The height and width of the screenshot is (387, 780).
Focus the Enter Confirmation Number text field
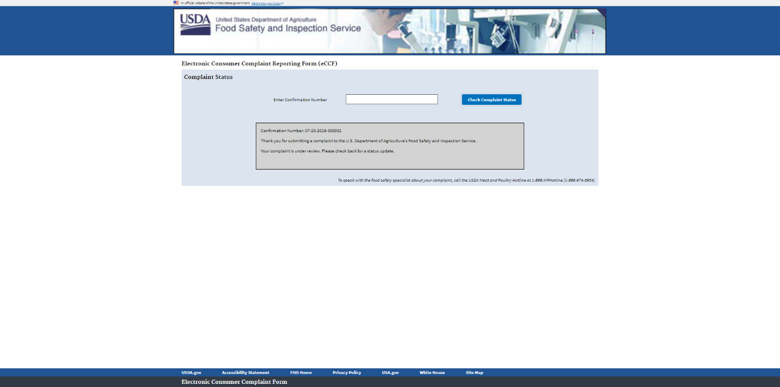coord(392,100)
